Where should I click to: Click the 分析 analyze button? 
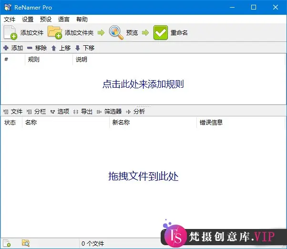coord(135,111)
